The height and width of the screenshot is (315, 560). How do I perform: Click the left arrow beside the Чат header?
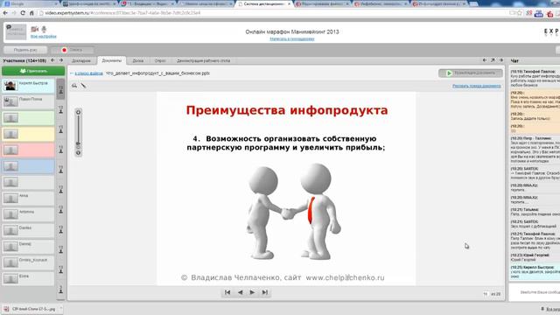(484, 60)
